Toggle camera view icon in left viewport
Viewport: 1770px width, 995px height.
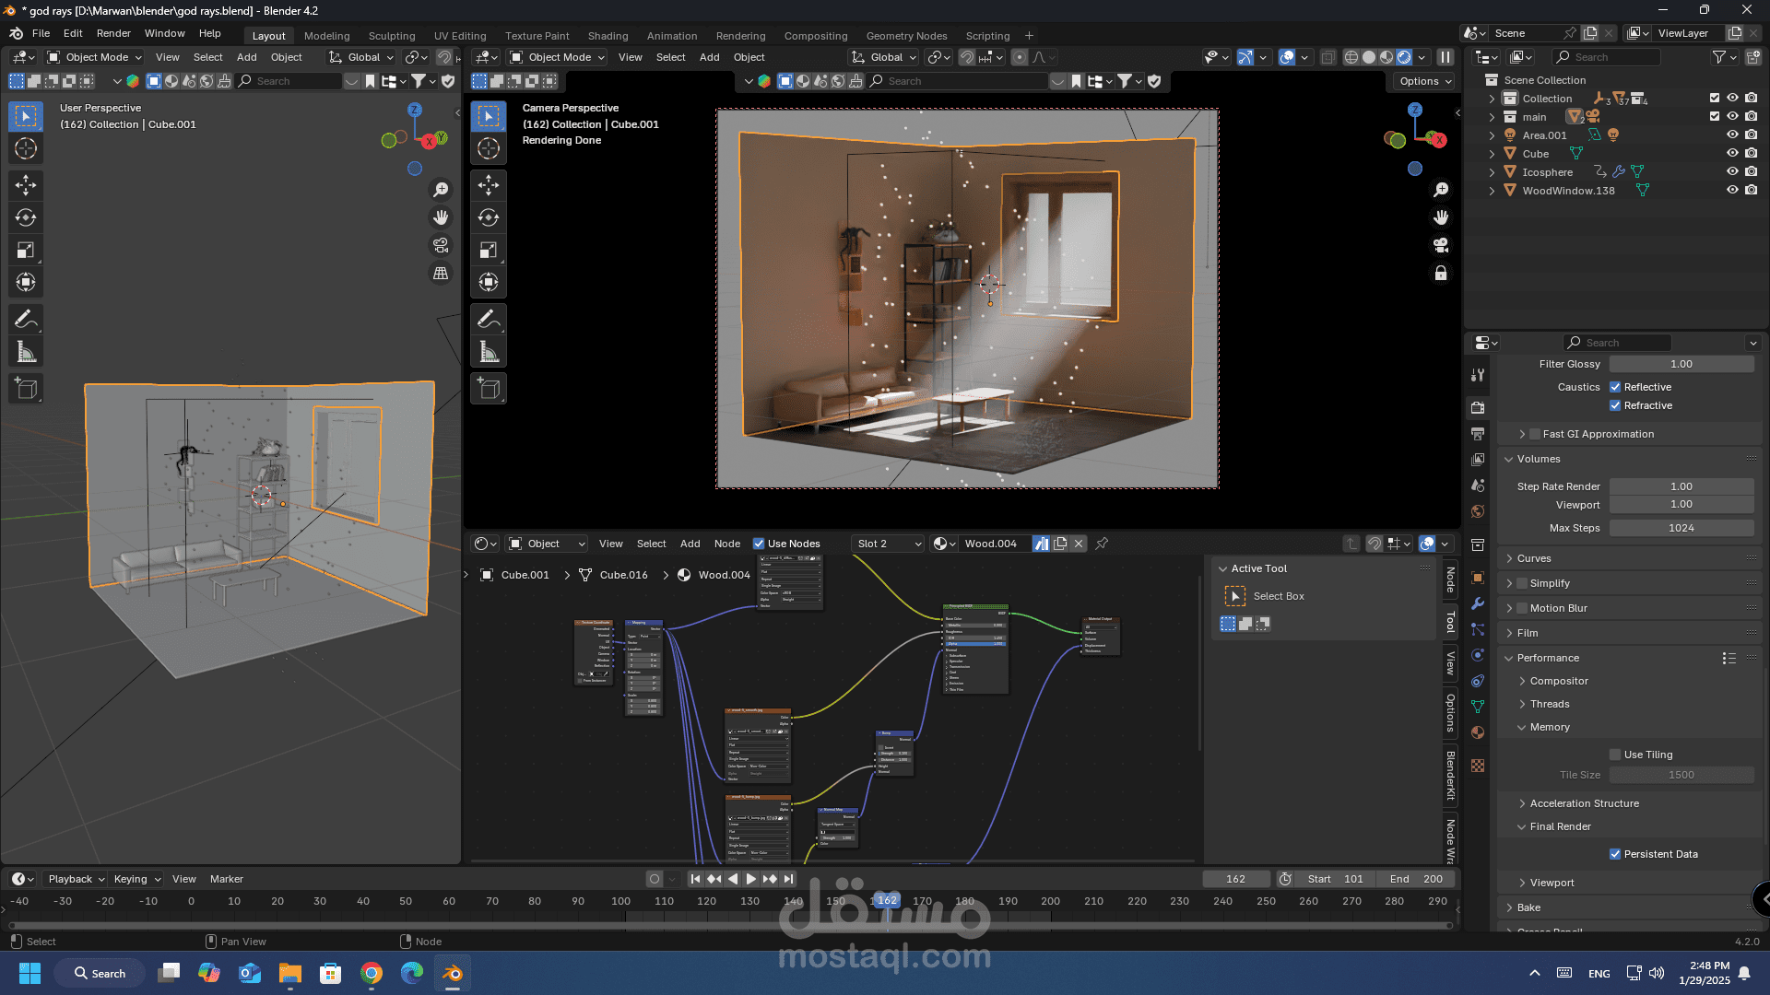coord(441,245)
